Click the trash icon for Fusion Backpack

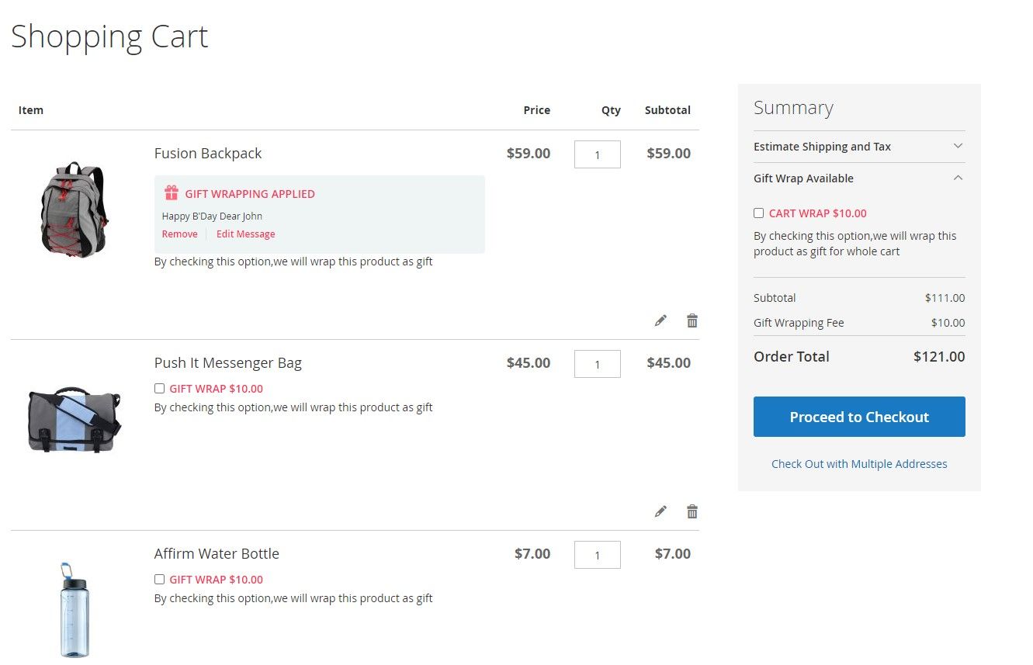(x=692, y=320)
